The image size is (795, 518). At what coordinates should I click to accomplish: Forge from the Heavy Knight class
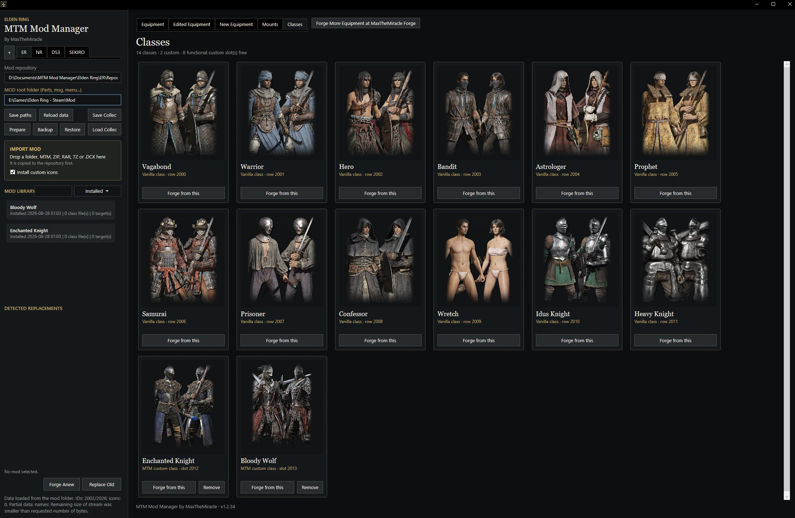(x=676, y=340)
